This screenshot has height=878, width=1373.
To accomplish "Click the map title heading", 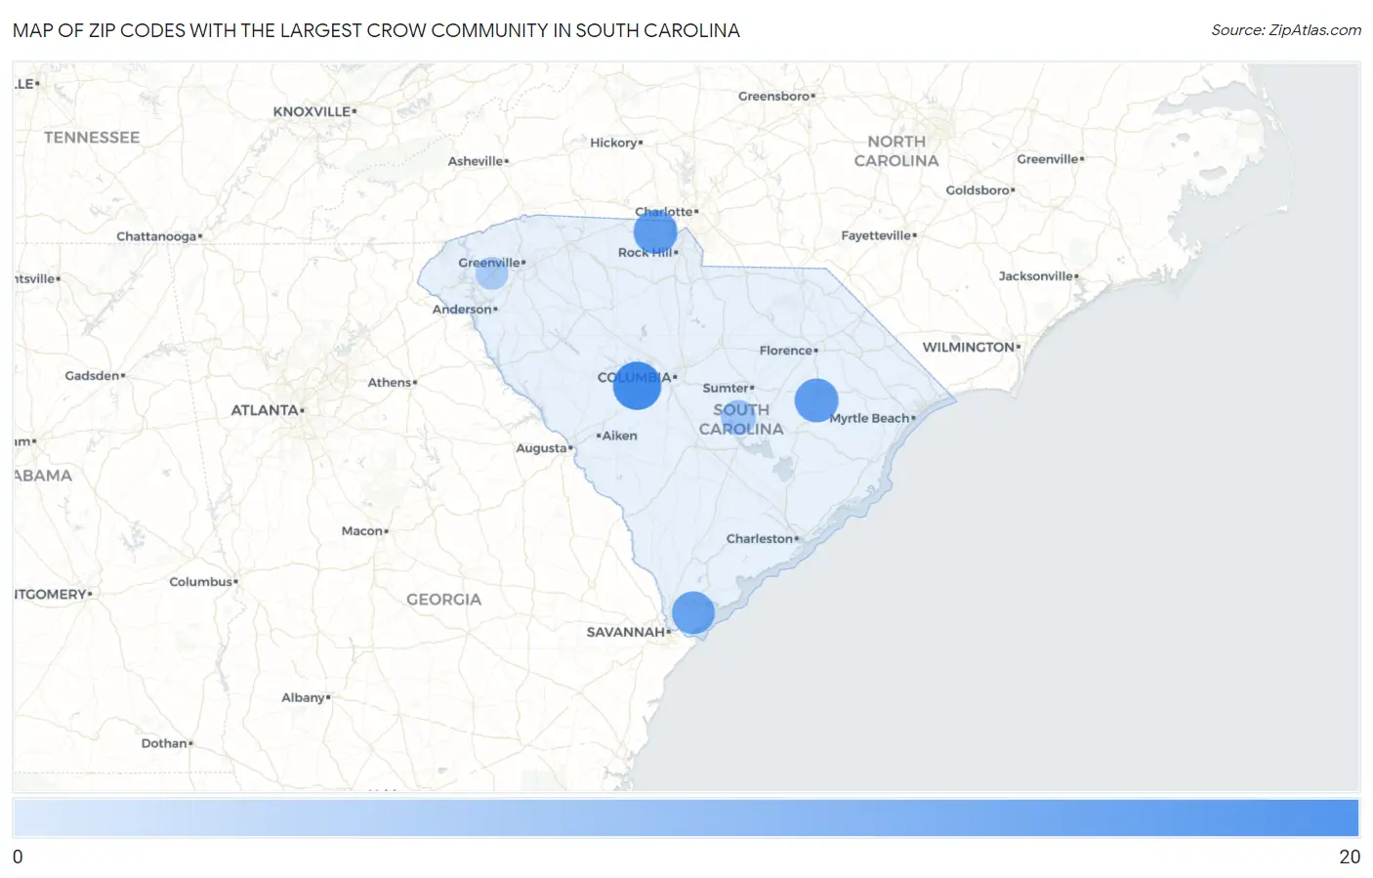I will 376,30.
